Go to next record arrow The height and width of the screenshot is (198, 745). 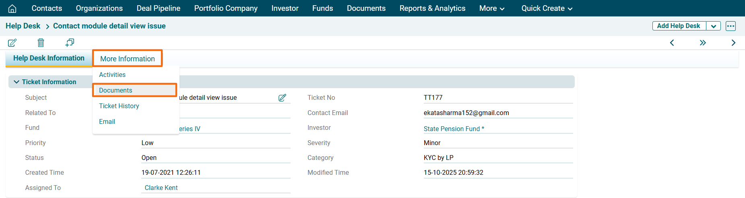[x=733, y=42]
